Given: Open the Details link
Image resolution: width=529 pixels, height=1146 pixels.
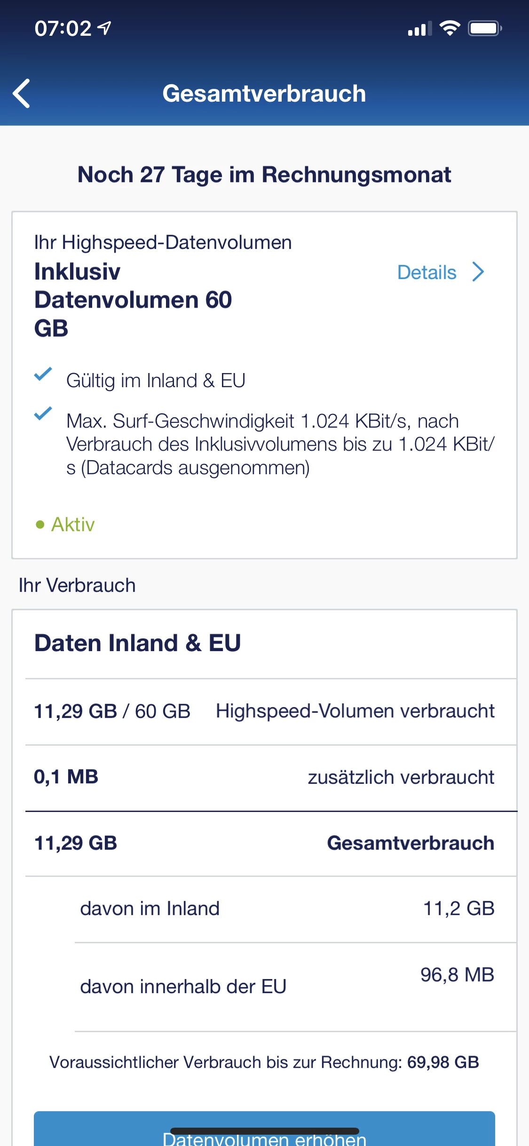Looking at the screenshot, I should click(426, 272).
